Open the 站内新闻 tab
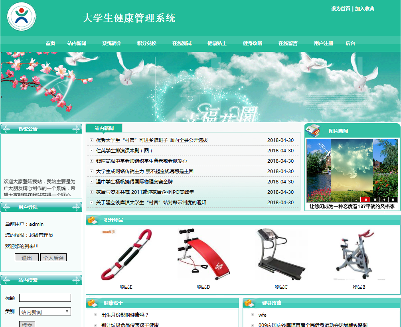 [104, 128]
